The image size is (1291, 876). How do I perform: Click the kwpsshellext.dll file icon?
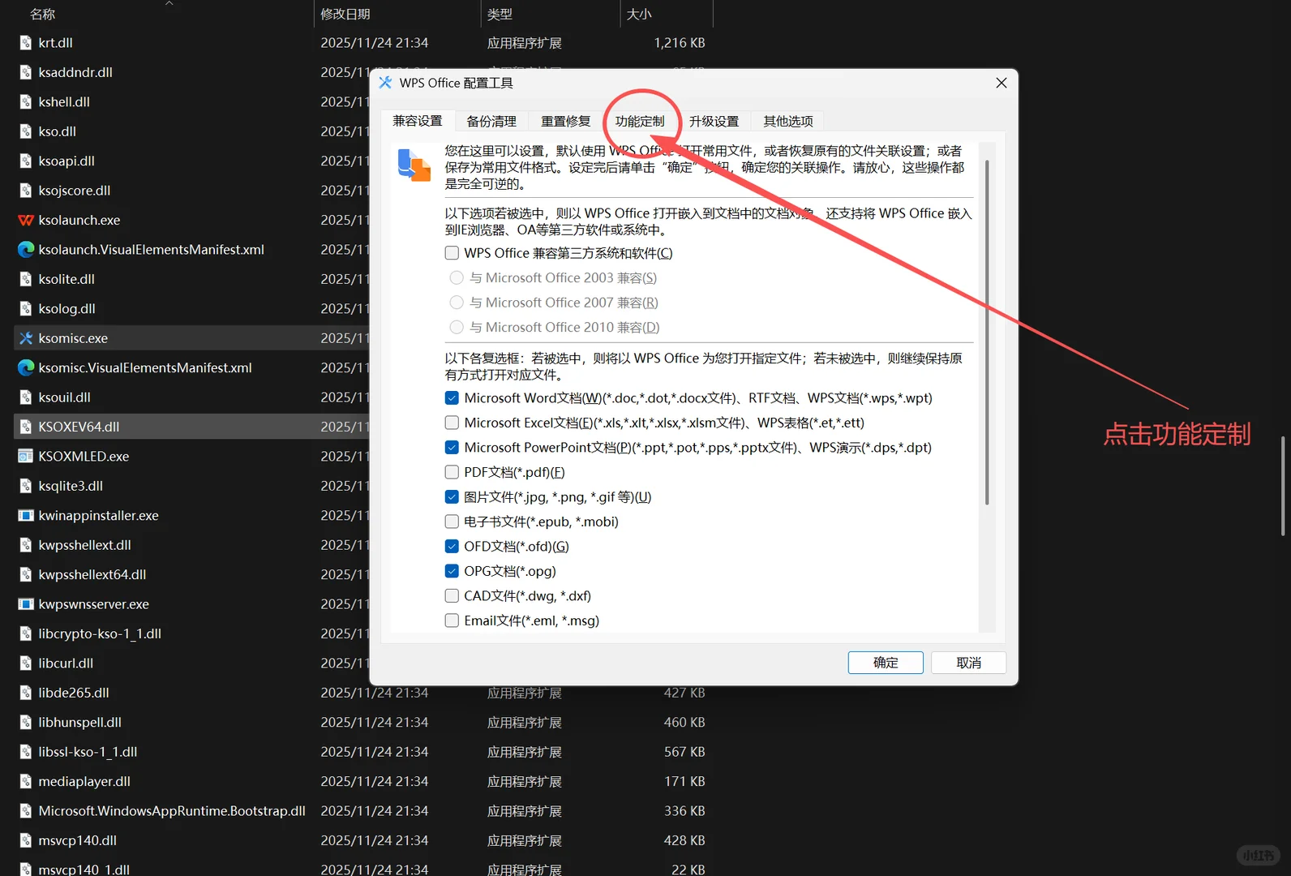[x=26, y=545]
